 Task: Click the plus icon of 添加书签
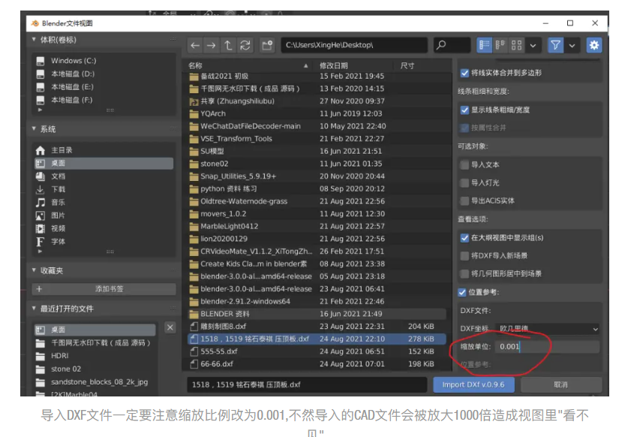[x=39, y=289]
